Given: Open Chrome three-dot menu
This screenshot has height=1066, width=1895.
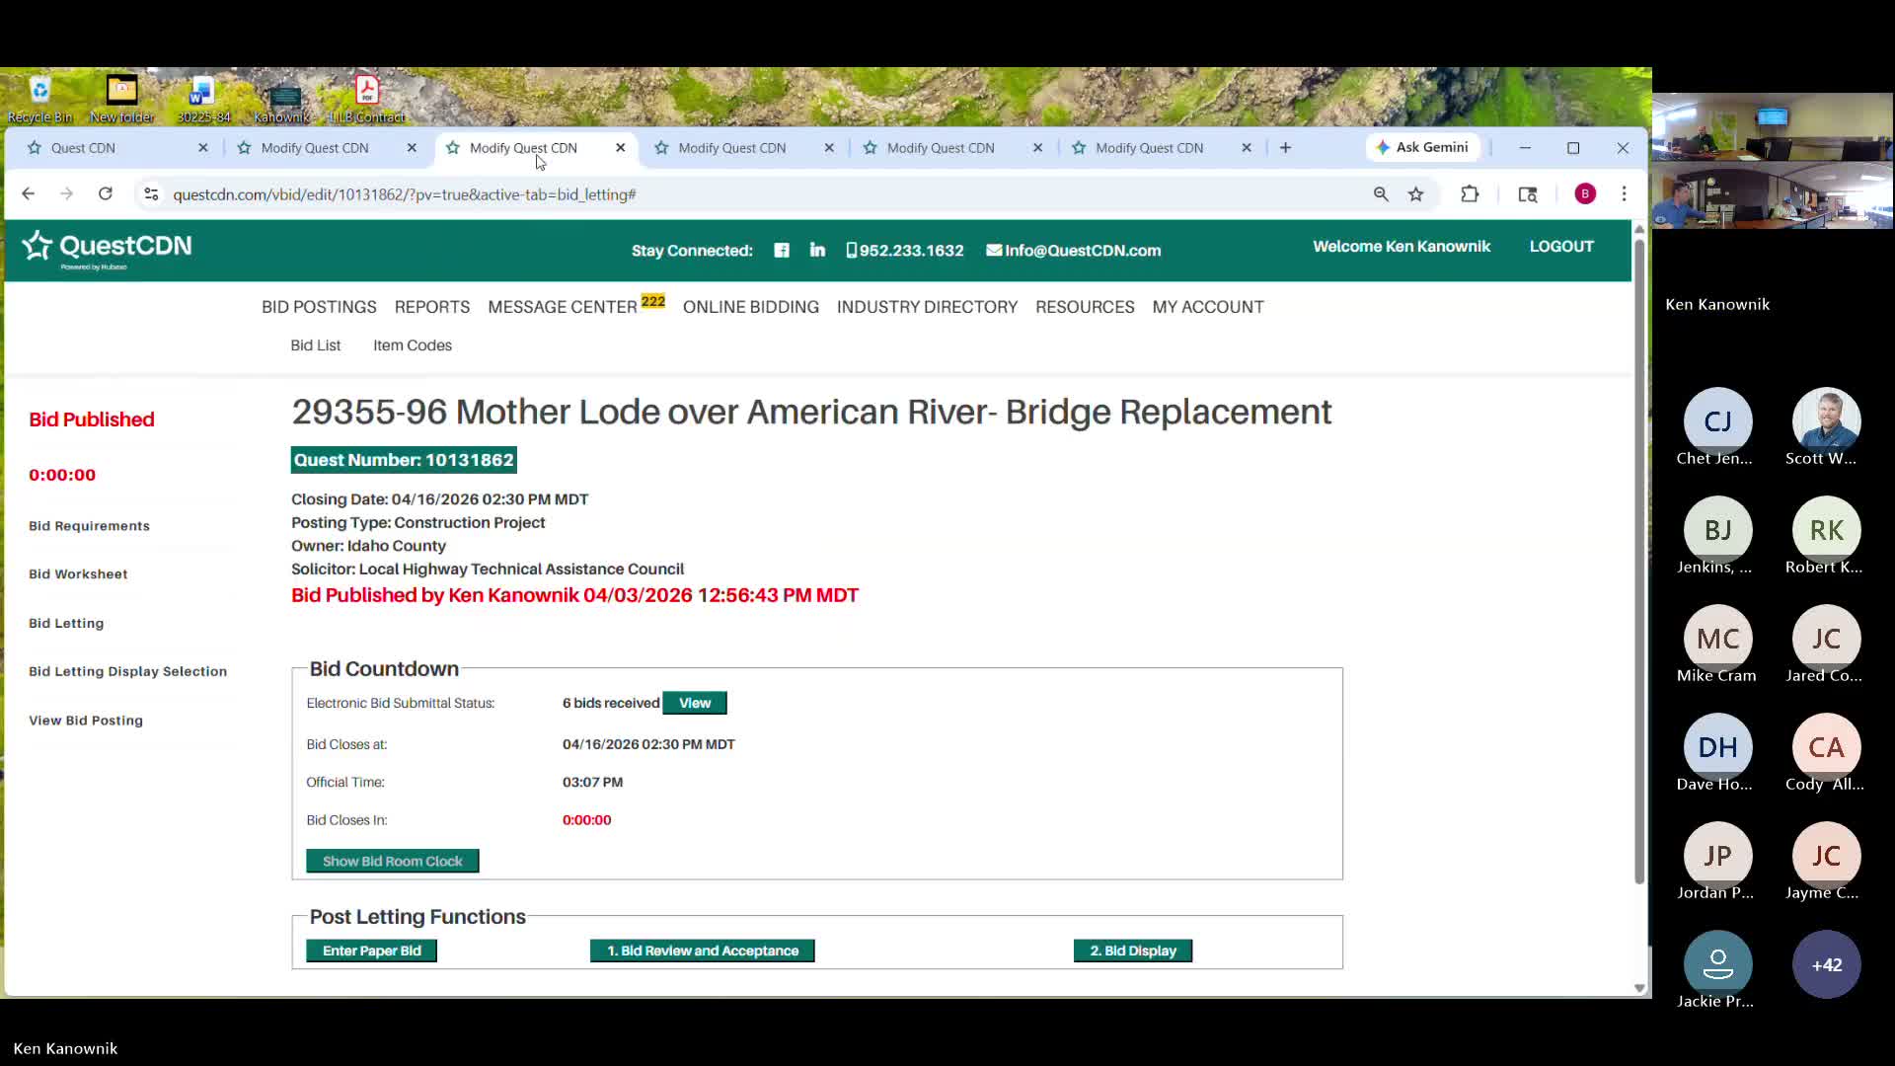Looking at the screenshot, I should (1624, 194).
